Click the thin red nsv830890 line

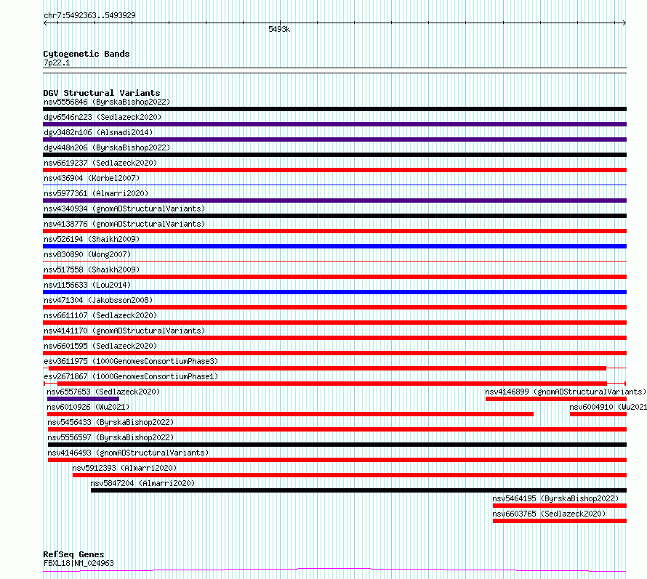(334, 261)
